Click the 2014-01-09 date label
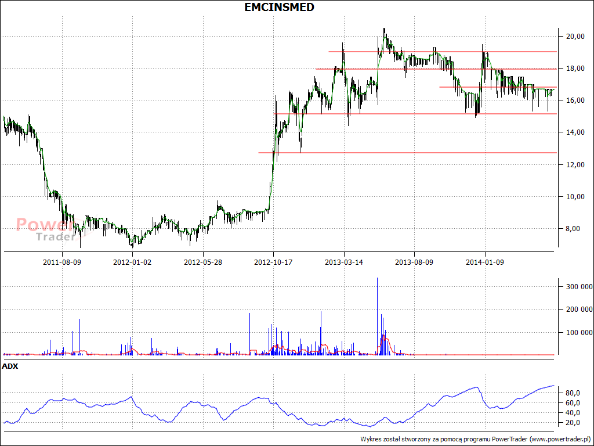594x446 pixels. [x=485, y=262]
